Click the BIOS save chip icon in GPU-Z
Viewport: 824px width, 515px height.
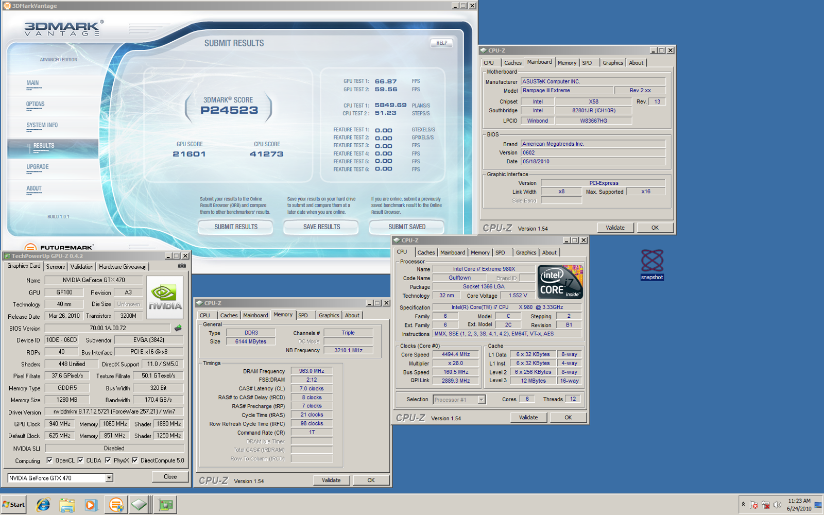178,328
